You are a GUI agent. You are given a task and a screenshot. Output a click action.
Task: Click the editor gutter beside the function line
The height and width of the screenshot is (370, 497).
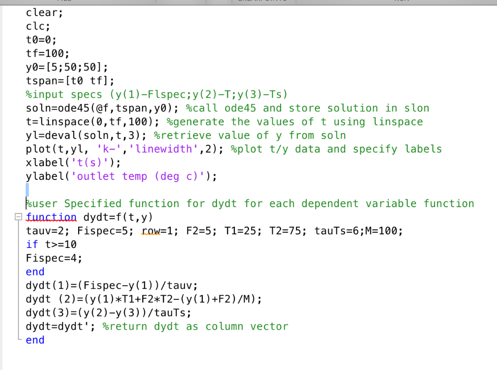[x=10, y=217]
